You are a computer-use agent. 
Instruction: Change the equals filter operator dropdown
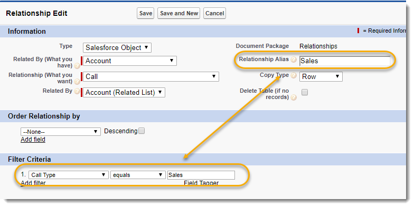pyautogui.click(x=137, y=175)
